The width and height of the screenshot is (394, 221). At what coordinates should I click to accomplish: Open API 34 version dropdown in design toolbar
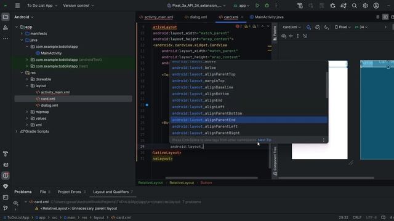361,27
